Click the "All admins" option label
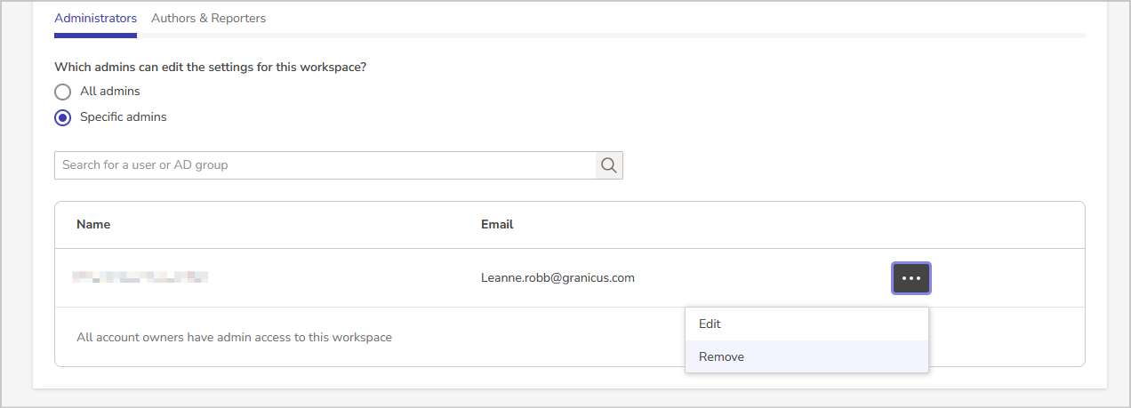 tap(110, 91)
